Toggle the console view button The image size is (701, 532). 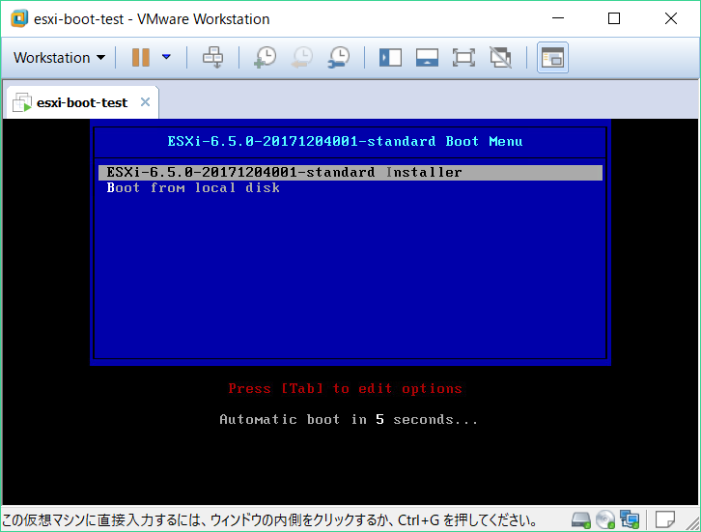pyautogui.click(x=552, y=58)
